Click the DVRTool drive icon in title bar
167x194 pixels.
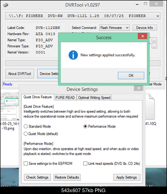tap(6, 5)
